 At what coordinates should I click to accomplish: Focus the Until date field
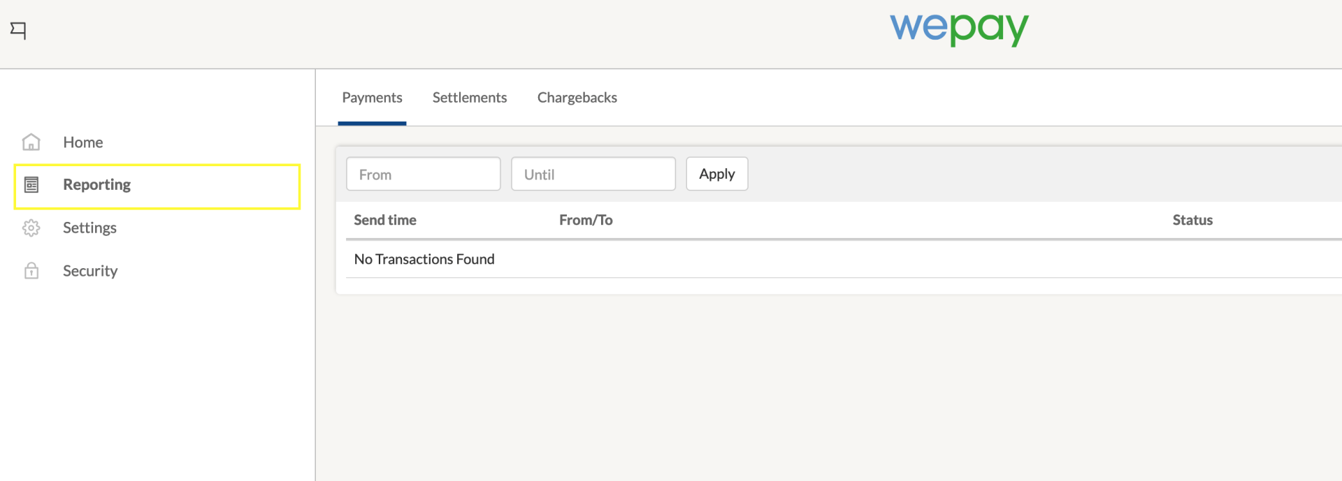coord(593,175)
